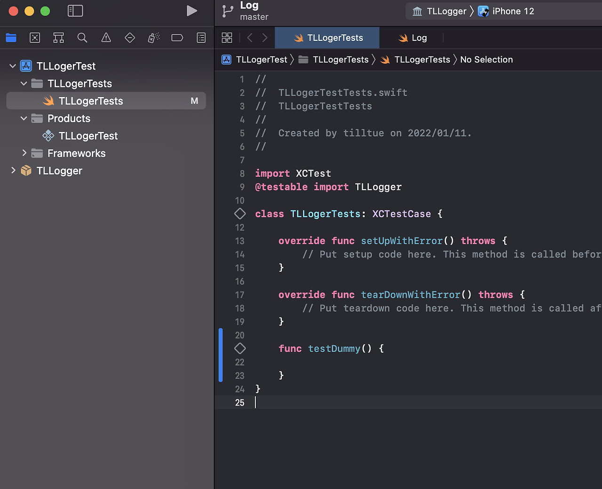Screen dimensions: 602x489
Task: Show the Test navigator diamond icon
Action: tap(130, 38)
